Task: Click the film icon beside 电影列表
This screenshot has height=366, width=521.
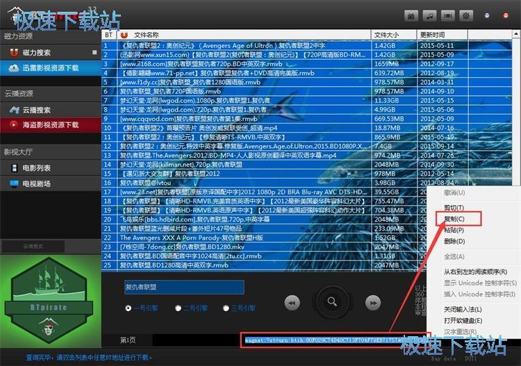Action: click(x=15, y=168)
